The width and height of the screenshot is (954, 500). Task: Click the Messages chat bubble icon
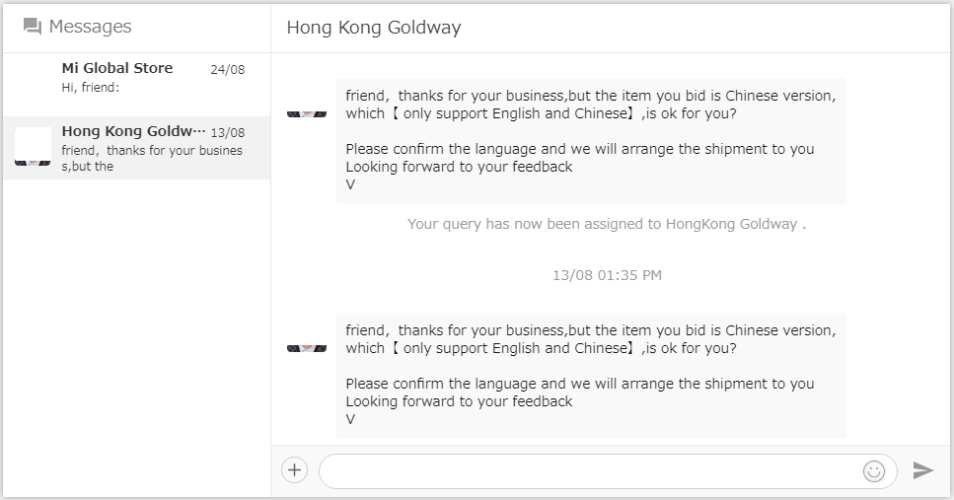[33, 27]
